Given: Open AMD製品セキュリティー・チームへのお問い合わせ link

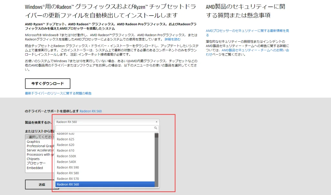Looking at the screenshot, I should pos(247,52).
